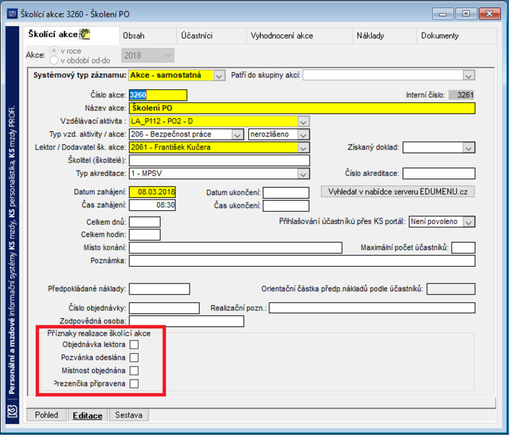Click the KS logo at sidebar bottom

(12, 410)
